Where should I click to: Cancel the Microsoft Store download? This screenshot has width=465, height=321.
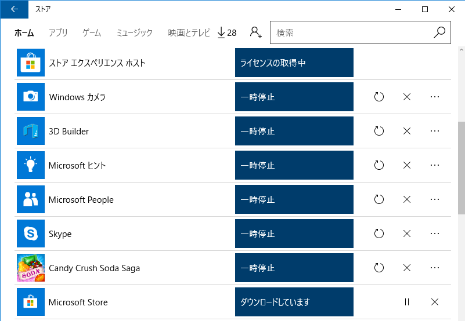click(435, 302)
